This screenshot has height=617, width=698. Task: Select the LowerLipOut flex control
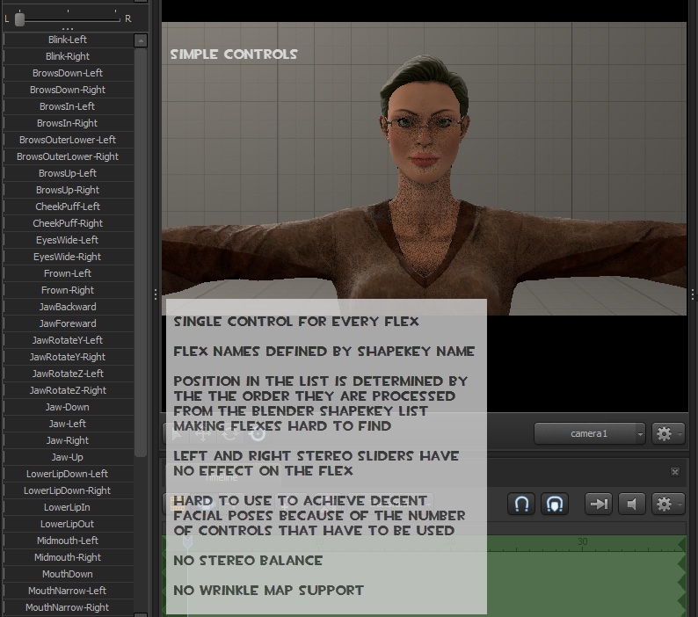68,524
